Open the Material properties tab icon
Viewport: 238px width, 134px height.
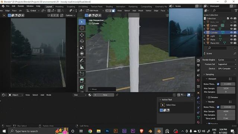198,122
